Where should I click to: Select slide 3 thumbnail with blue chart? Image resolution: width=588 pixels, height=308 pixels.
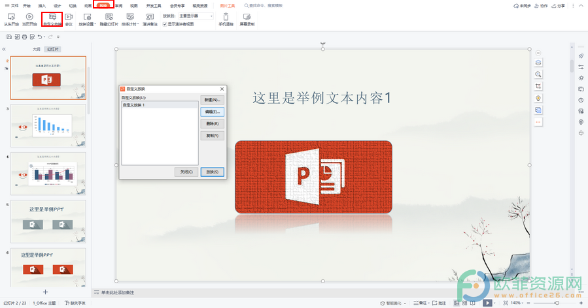[x=48, y=126]
